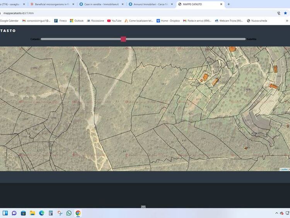Open YouTube bookmark
The image size is (290, 218).
[x=114, y=21]
